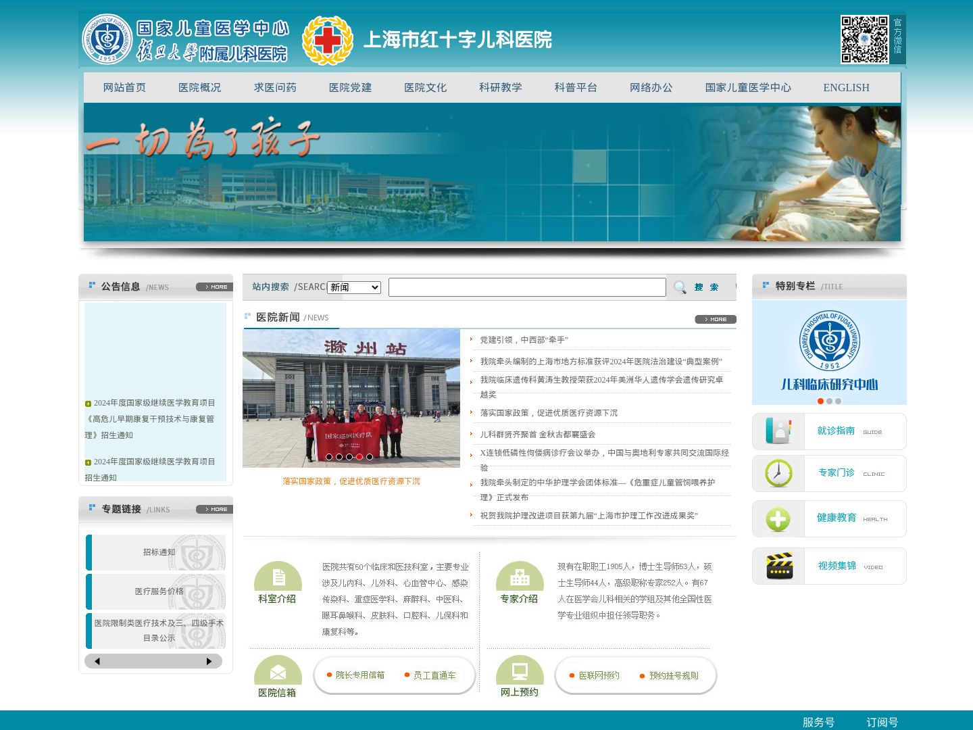This screenshot has height=730, width=973.
Task: Open 医院限制类医疗技术 目录公示 link
Action: coord(159,631)
